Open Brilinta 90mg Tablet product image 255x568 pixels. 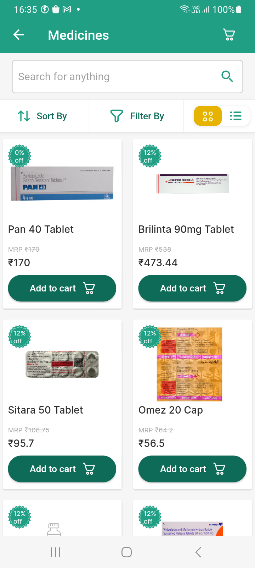[193, 184]
